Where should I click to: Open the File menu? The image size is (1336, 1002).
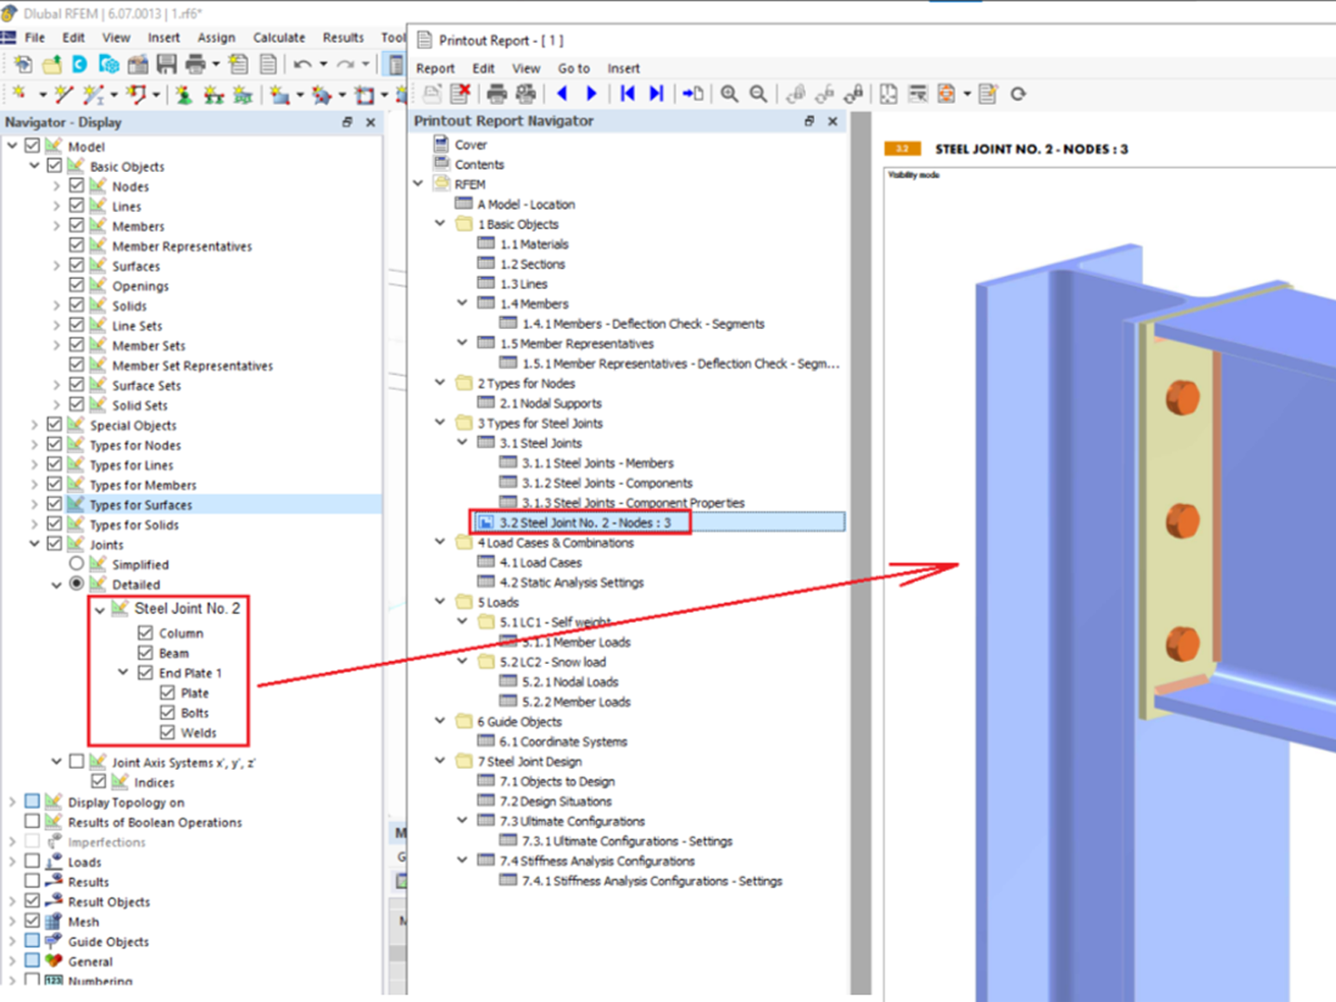[x=35, y=38]
